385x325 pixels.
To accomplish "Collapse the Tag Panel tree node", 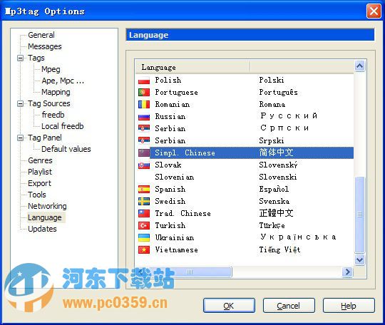I will [21, 138].
